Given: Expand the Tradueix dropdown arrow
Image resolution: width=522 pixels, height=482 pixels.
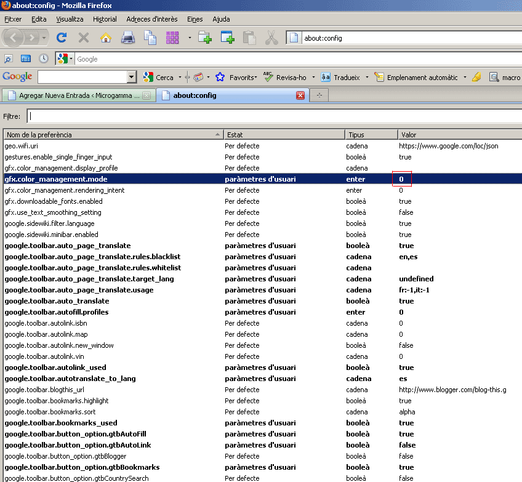Looking at the screenshot, I should pyautogui.click(x=367, y=77).
